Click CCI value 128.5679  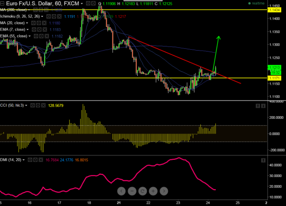[56, 105]
